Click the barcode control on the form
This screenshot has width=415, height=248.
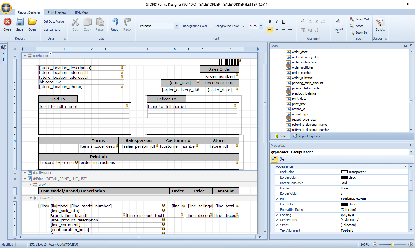click(229, 61)
